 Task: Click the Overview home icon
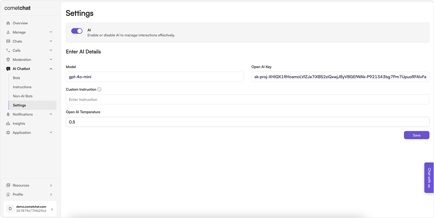(x=8, y=23)
